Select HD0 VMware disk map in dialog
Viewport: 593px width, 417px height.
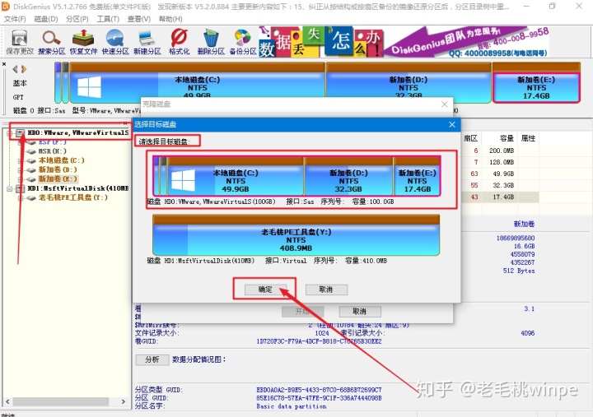click(x=296, y=176)
